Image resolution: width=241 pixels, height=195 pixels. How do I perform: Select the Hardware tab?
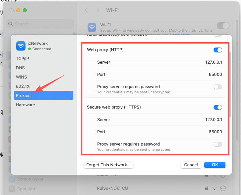click(x=25, y=105)
